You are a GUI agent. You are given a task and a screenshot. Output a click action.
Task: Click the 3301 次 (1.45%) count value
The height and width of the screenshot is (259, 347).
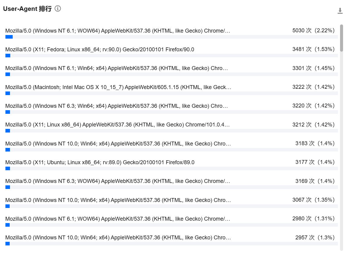[x=313, y=68]
